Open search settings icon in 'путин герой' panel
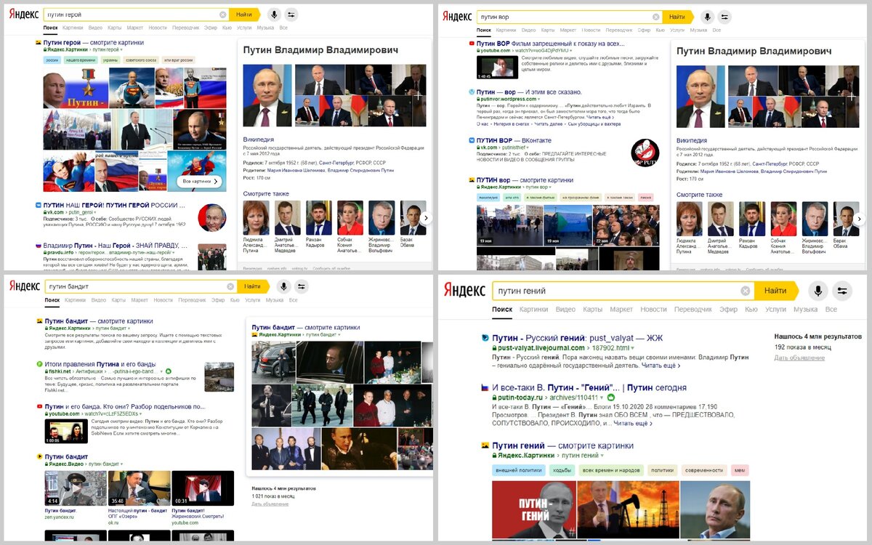The width and height of the screenshot is (872, 545). pos(291,15)
